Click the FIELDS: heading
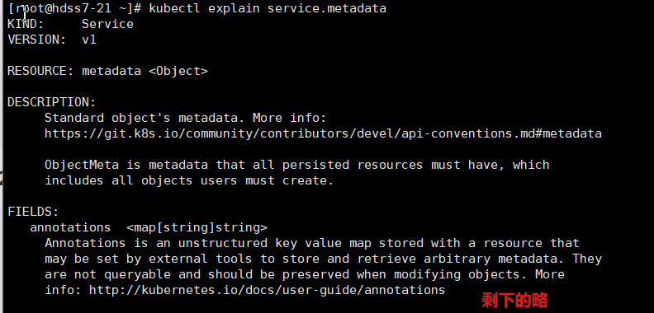Image resolution: width=654 pixels, height=313 pixels. click(33, 212)
